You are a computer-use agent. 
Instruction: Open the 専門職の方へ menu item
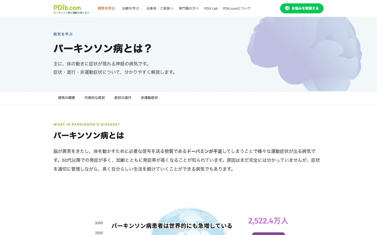coord(189,8)
